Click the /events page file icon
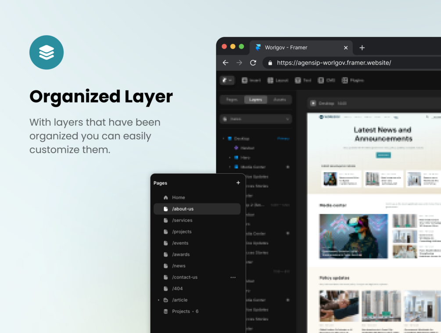The width and height of the screenshot is (441, 333). point(166,243)
